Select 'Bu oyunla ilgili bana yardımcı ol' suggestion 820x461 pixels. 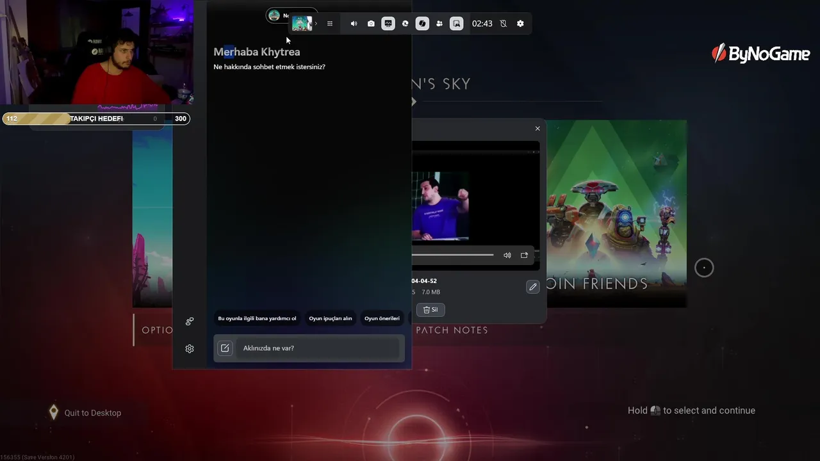257,318
